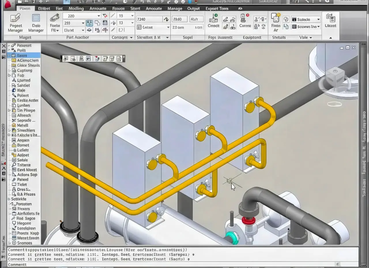Open the Ssakcia dropdown in ribbon
Image resolution: width=369 pixels, height=268 pixels.
(x=318, y=20)
